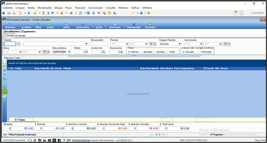Screen dimensions: 267x143
Task: Tick the Selecionar Todos checkbox
Action: (22, 58)
